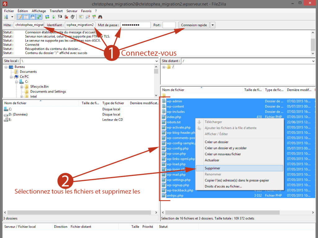This screenshot has height=238, width=318.
Task: Click the wp-cron.php file icon
Action: click(164, 154)
